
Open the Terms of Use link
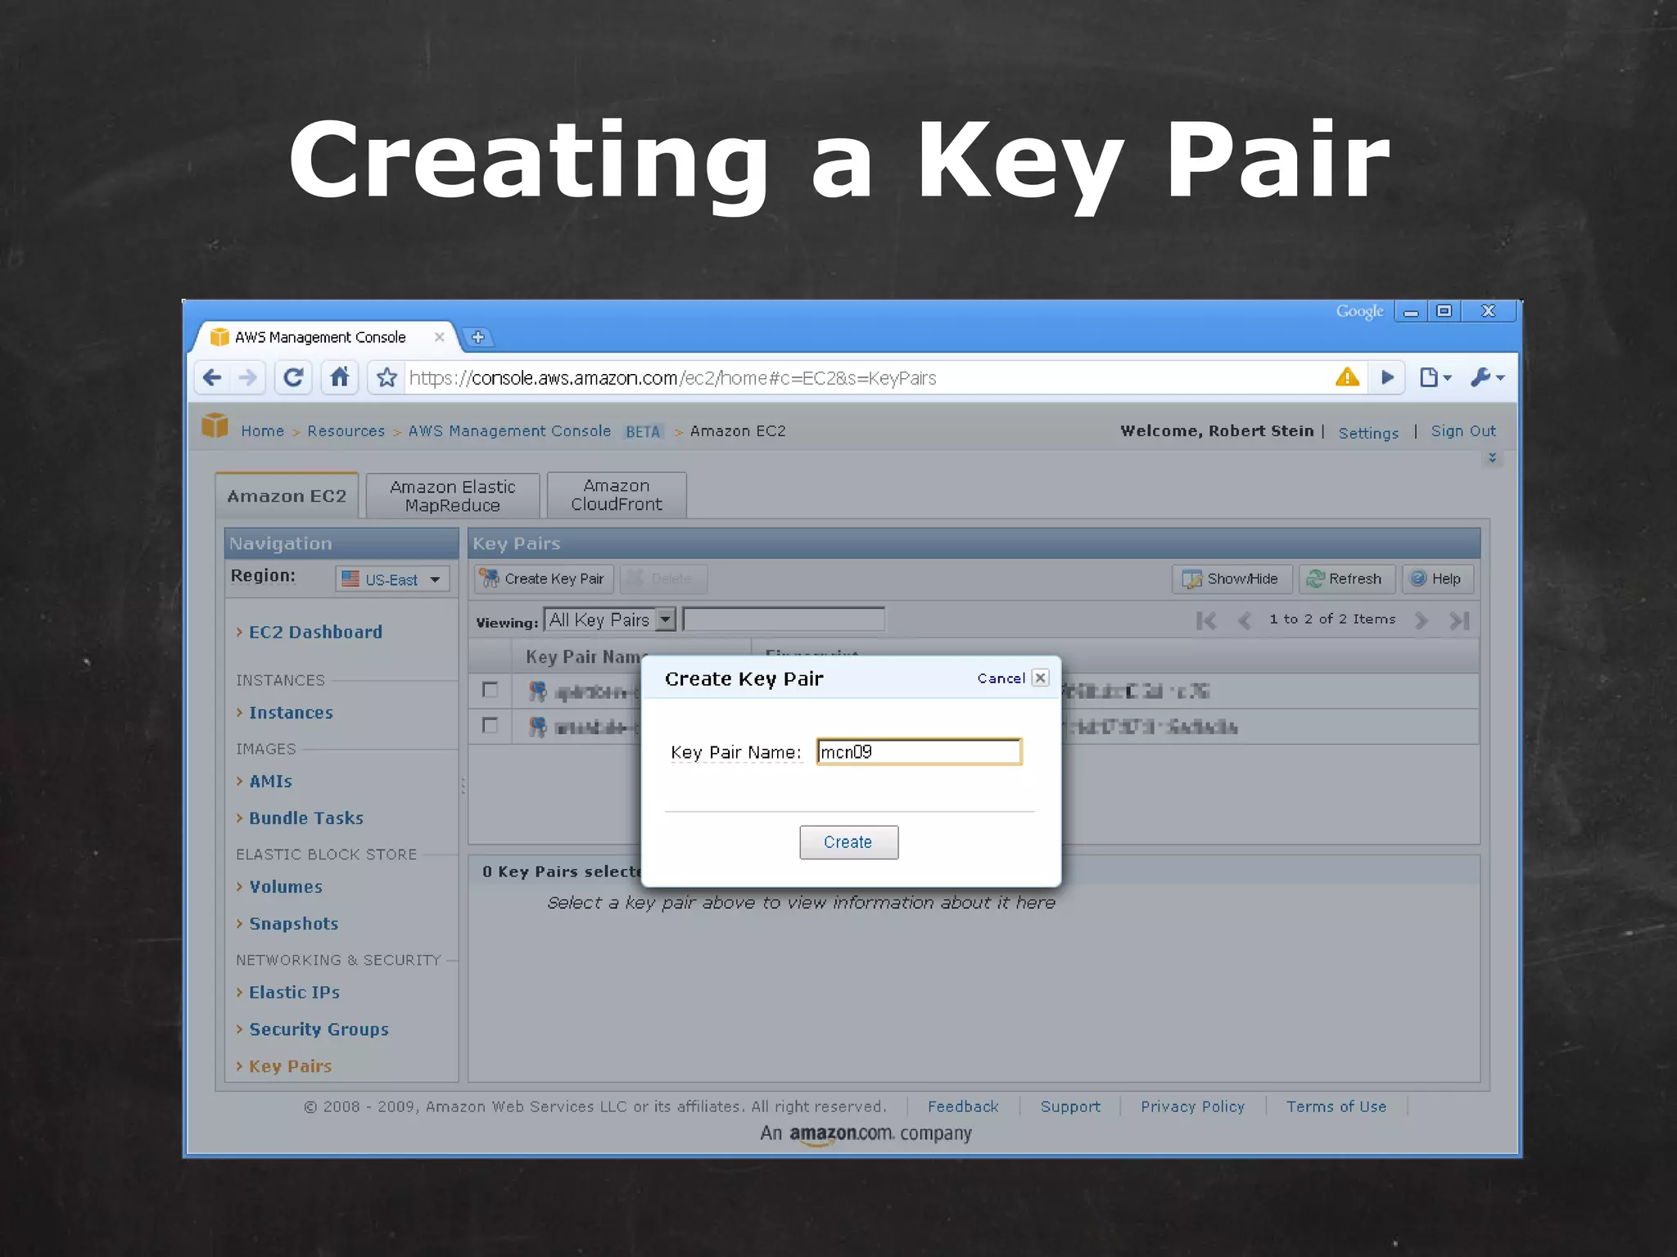[1336, 1106]
